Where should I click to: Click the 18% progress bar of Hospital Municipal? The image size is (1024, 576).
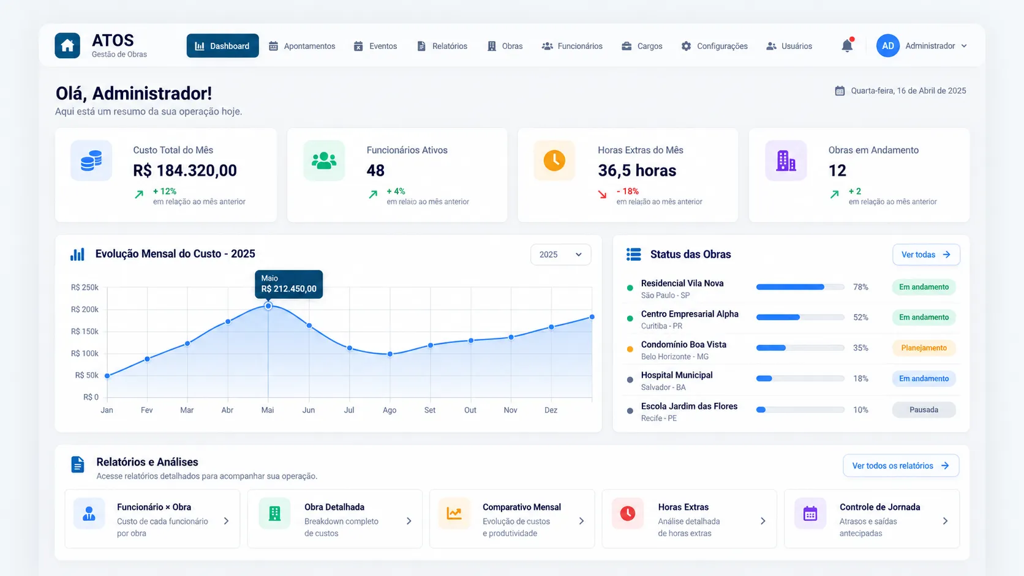(800, 379)
